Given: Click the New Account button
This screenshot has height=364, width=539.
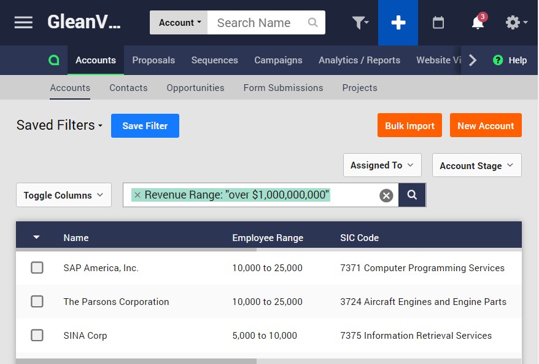Looking at the screenshot, I should [x=486, y=125].
